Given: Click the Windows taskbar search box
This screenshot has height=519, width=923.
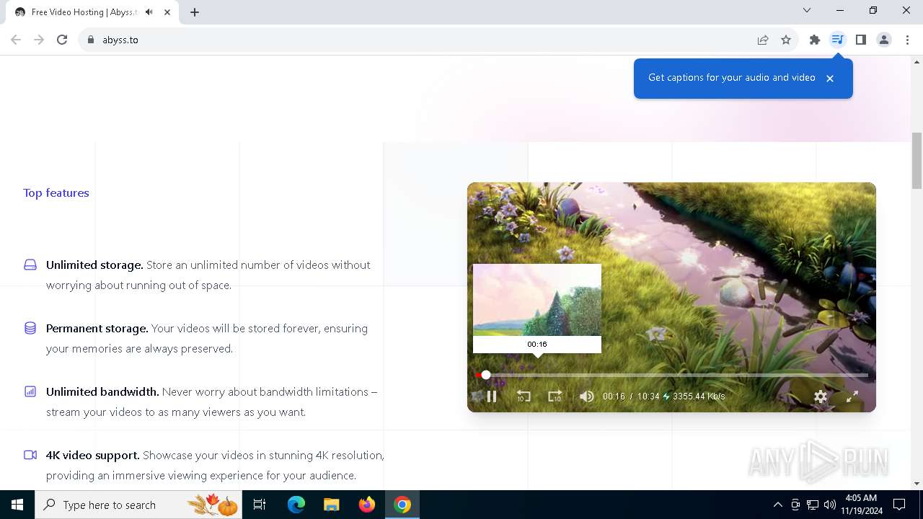Looking at the screenshot, I should point(139,505).
